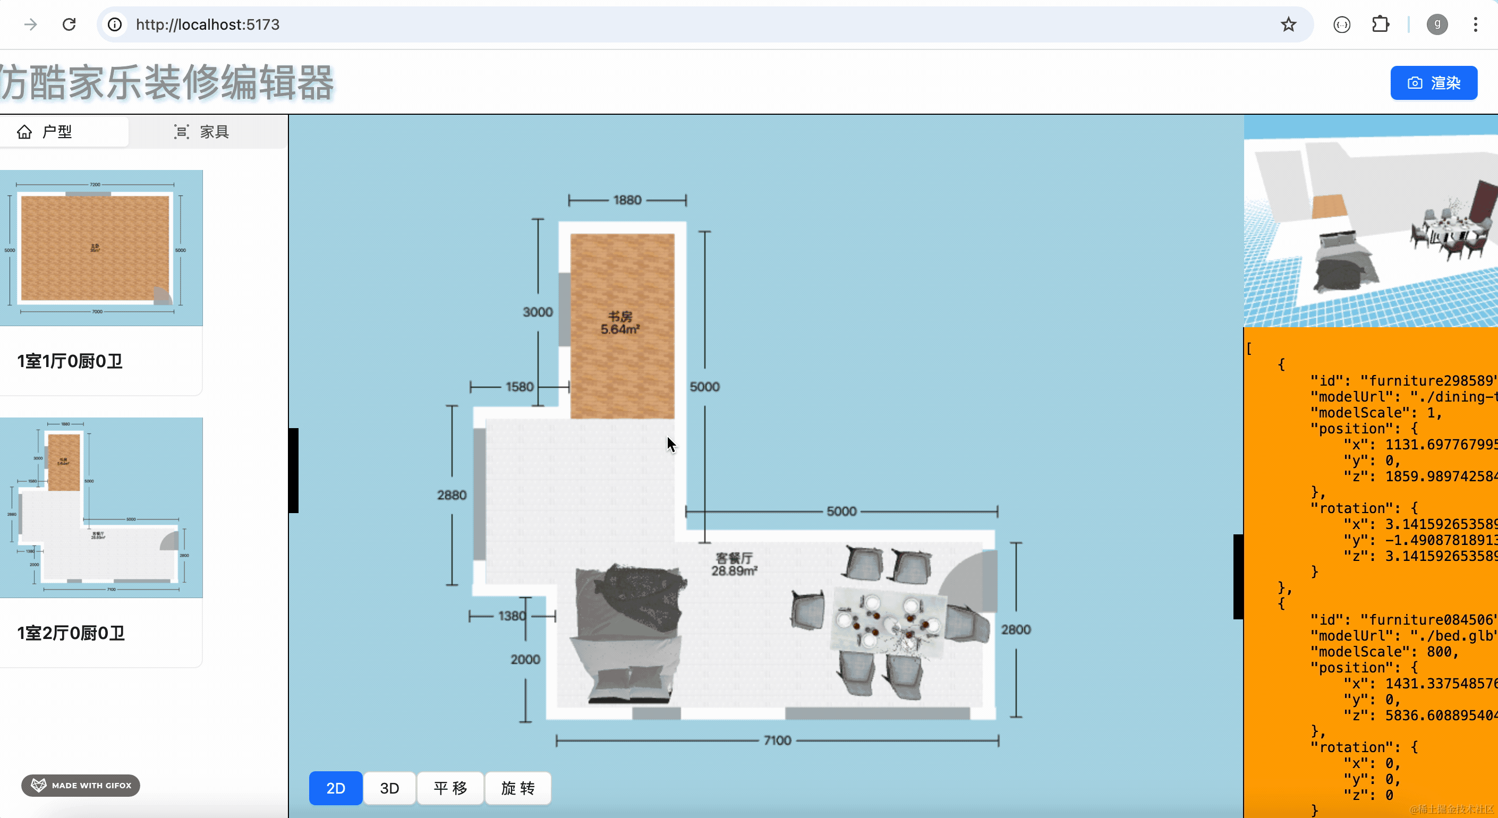1498x818 pixels.
Task: Click the "modelScale": 800 JSON line
Action: pos(1385,652)
